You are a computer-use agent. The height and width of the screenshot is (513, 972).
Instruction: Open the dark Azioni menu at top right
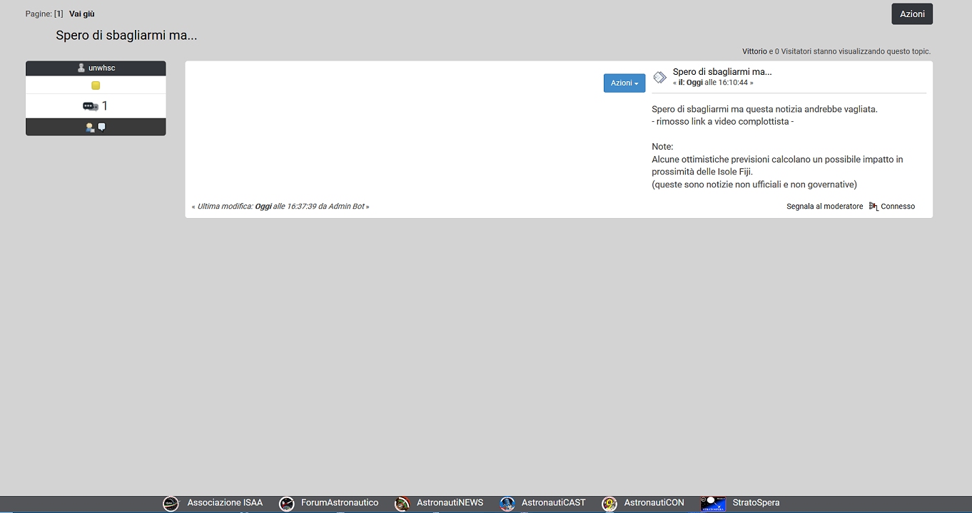911,14
